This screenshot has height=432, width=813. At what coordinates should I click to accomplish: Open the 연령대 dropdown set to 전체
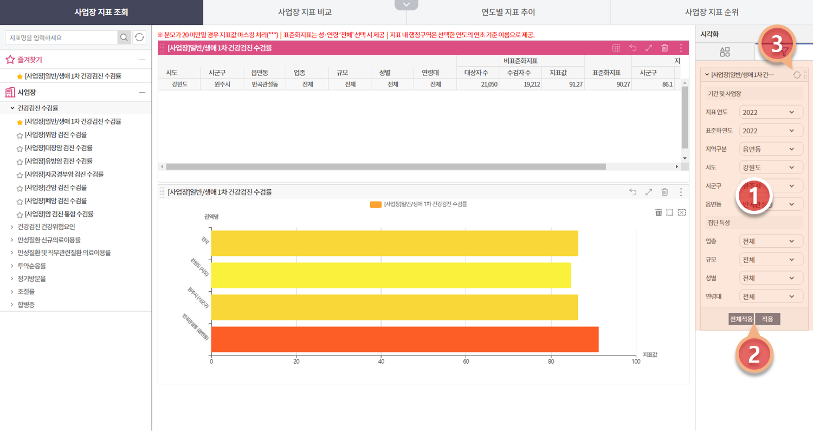771,296
